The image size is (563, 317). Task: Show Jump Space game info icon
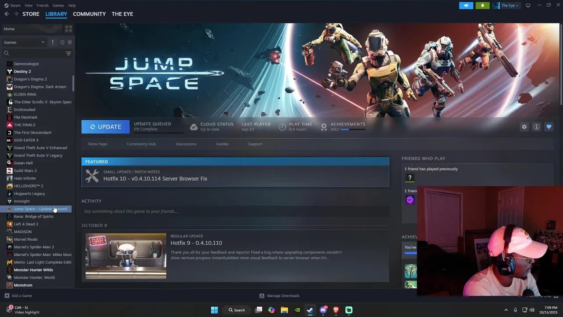point(537,127)
